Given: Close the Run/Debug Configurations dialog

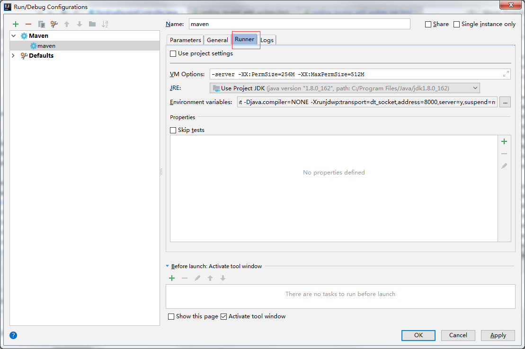Looking at the screenshot, I should click(x=511, y=5).
